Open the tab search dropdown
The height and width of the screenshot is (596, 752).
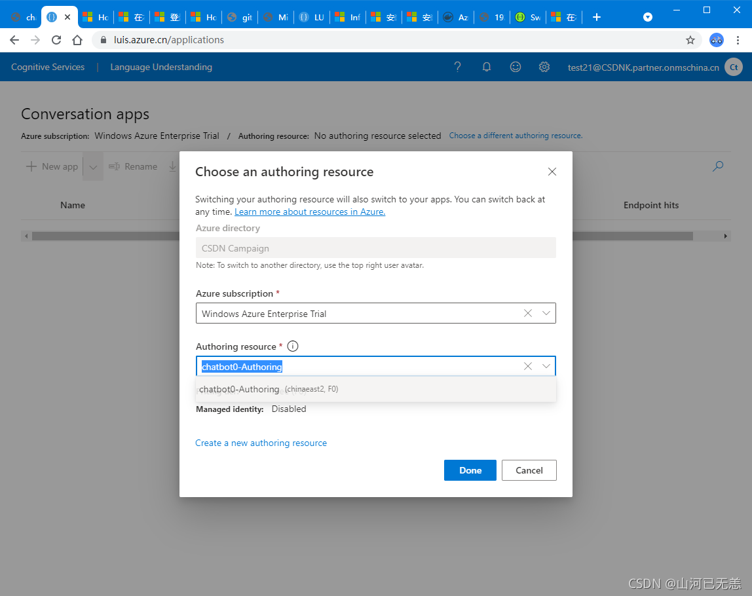click(647, 17)
